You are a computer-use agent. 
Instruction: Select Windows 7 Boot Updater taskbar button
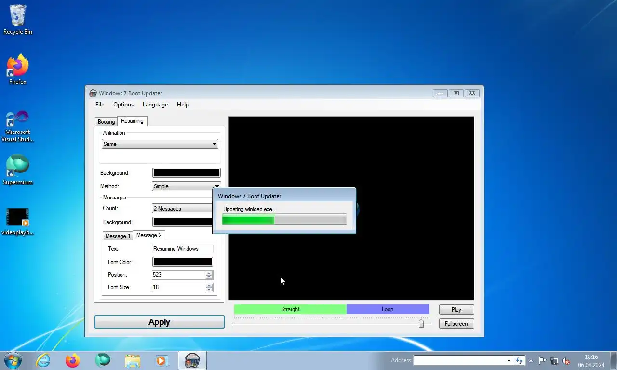tap(192, 360)
